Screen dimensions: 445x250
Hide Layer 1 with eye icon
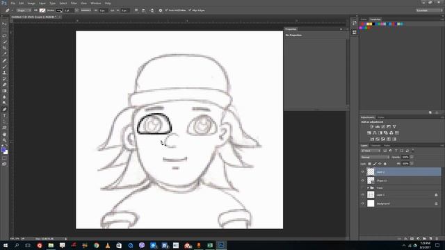[363, 194]
